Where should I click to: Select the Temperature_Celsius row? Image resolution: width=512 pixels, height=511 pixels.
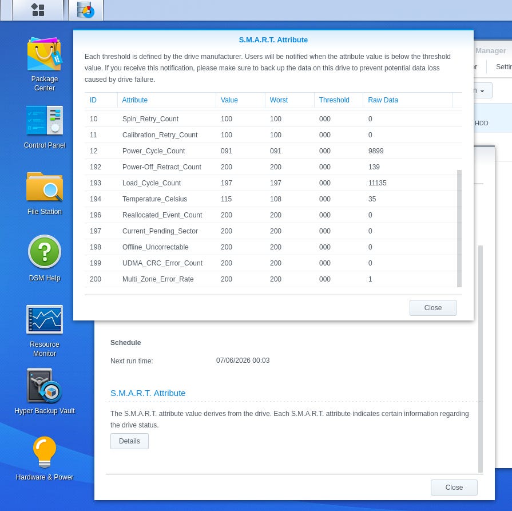[x=273, y=199]
